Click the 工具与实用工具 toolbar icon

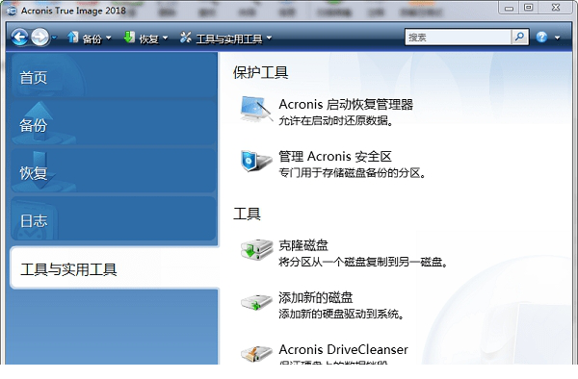[186, 38]
